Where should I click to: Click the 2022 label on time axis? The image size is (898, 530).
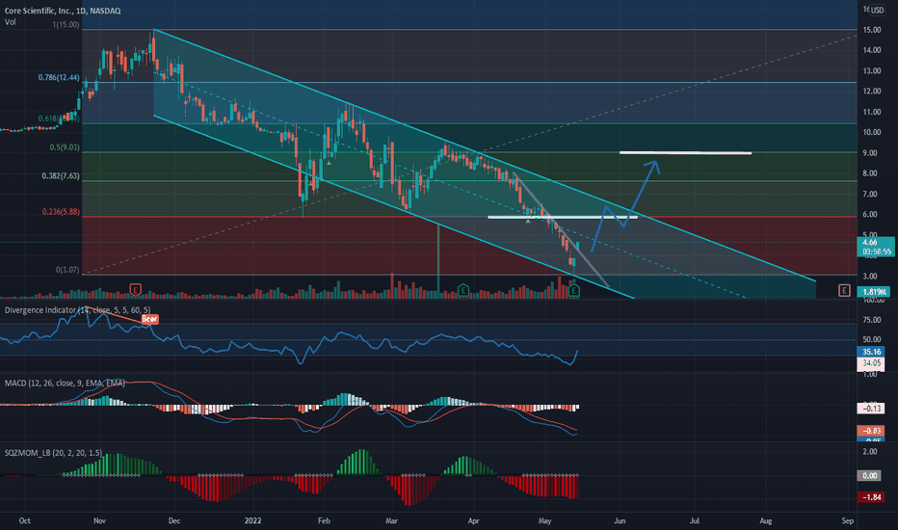click(x=252, y=520)
